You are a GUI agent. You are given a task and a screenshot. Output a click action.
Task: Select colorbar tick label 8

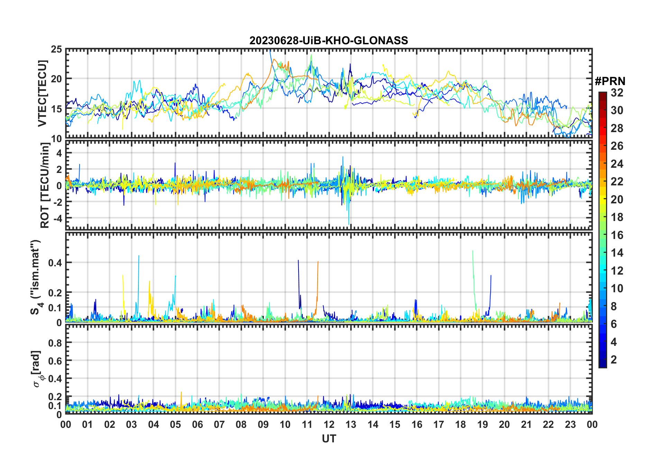pos(614,306)
